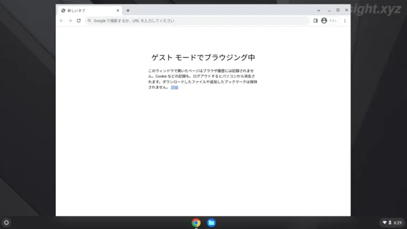Go back with the back arrow

[x=61, y=21]
